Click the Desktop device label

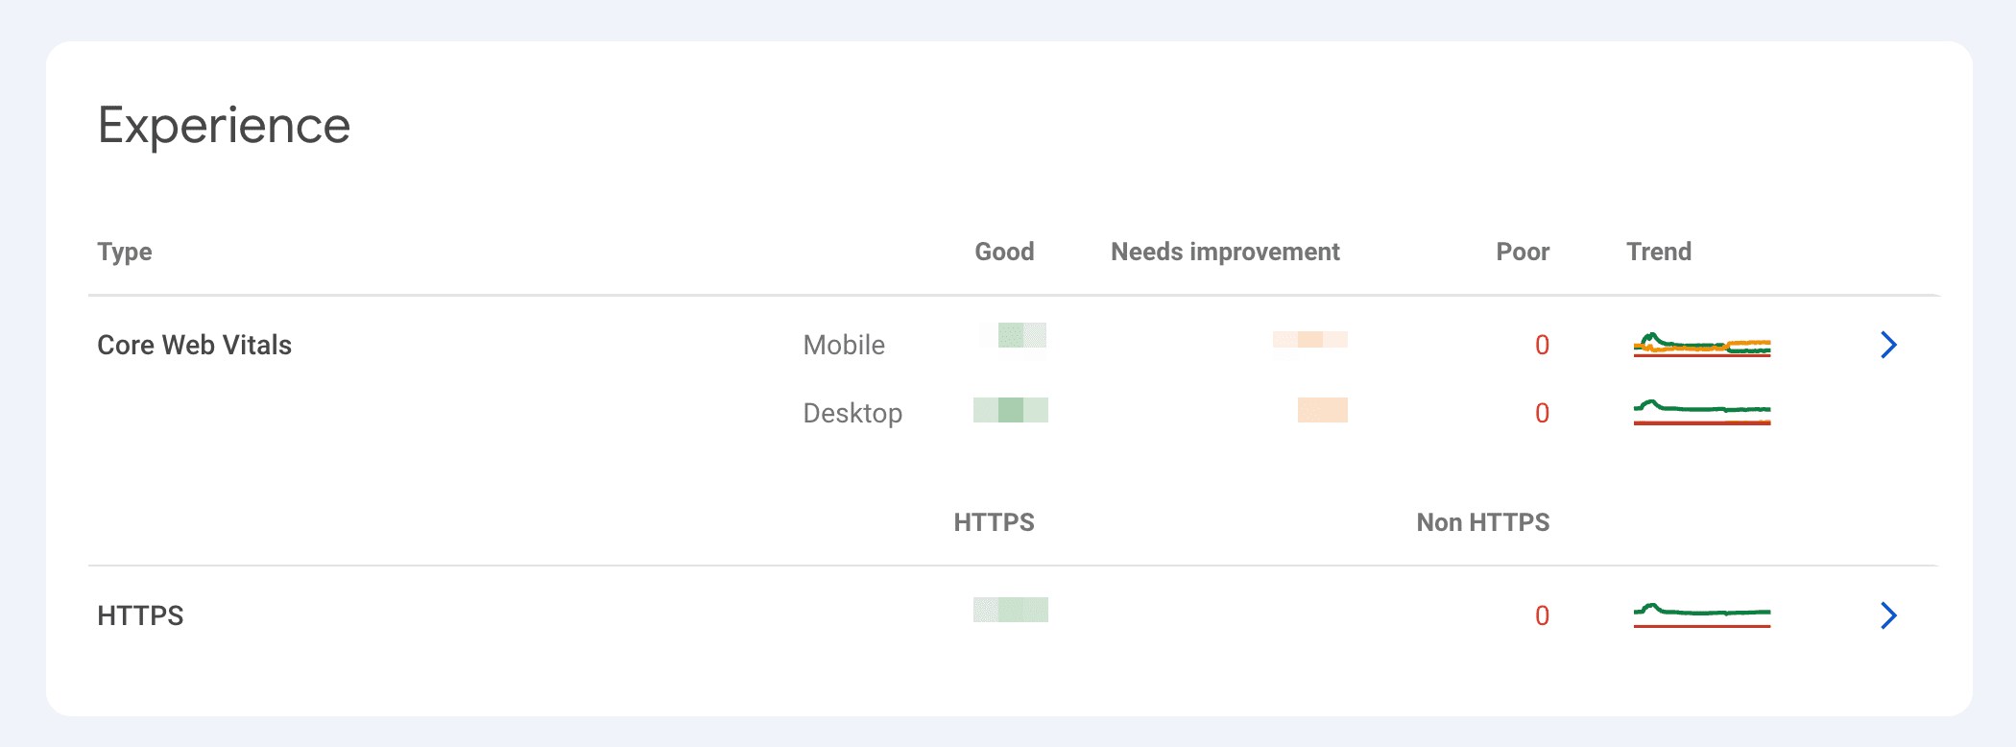pyautogui.click(x=852, y=413)
